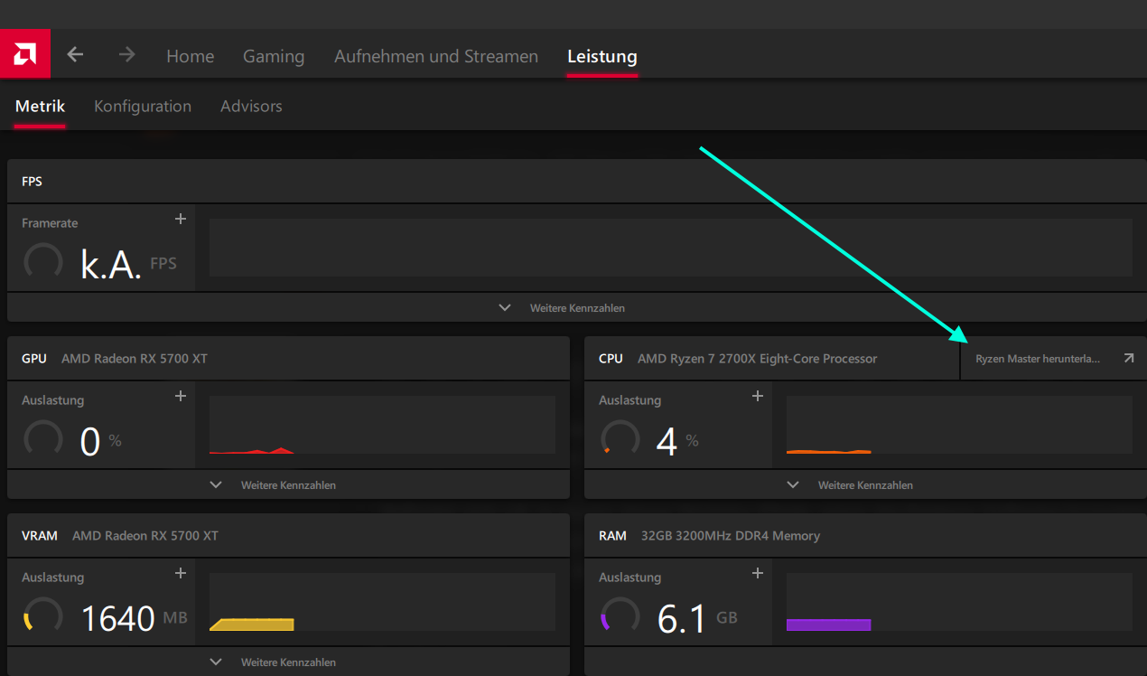Click plus icon in CPU Auslastung tile
1147x676 pixels.
click(x=758, y=396)
